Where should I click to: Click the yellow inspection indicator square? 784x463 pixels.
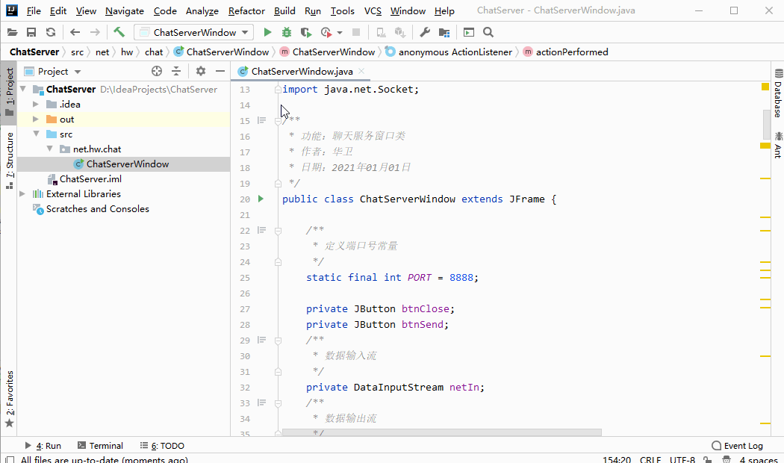pos(765,87)
